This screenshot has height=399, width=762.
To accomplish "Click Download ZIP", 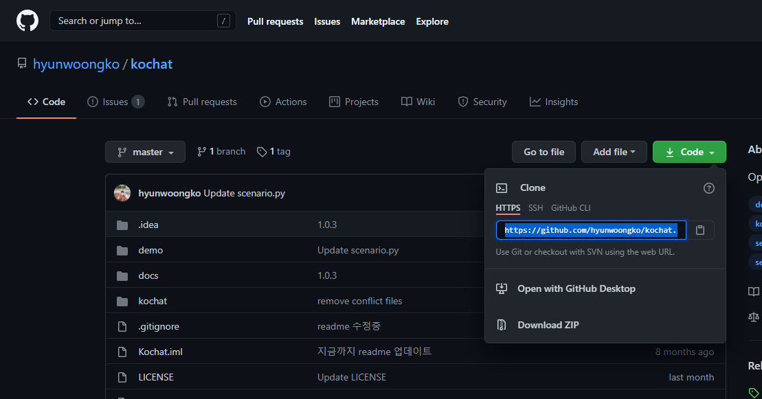I will click(548, 325).
